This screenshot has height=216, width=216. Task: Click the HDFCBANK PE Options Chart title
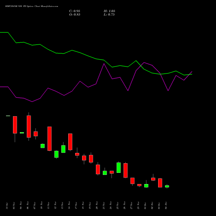32,6
